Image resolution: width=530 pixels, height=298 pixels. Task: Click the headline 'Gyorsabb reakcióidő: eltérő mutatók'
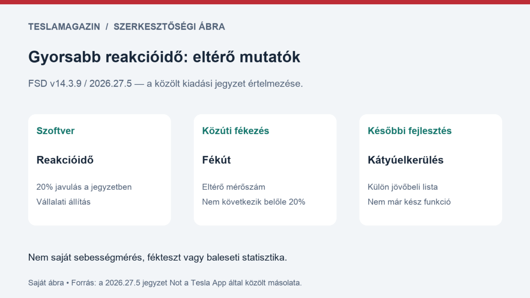164,57
